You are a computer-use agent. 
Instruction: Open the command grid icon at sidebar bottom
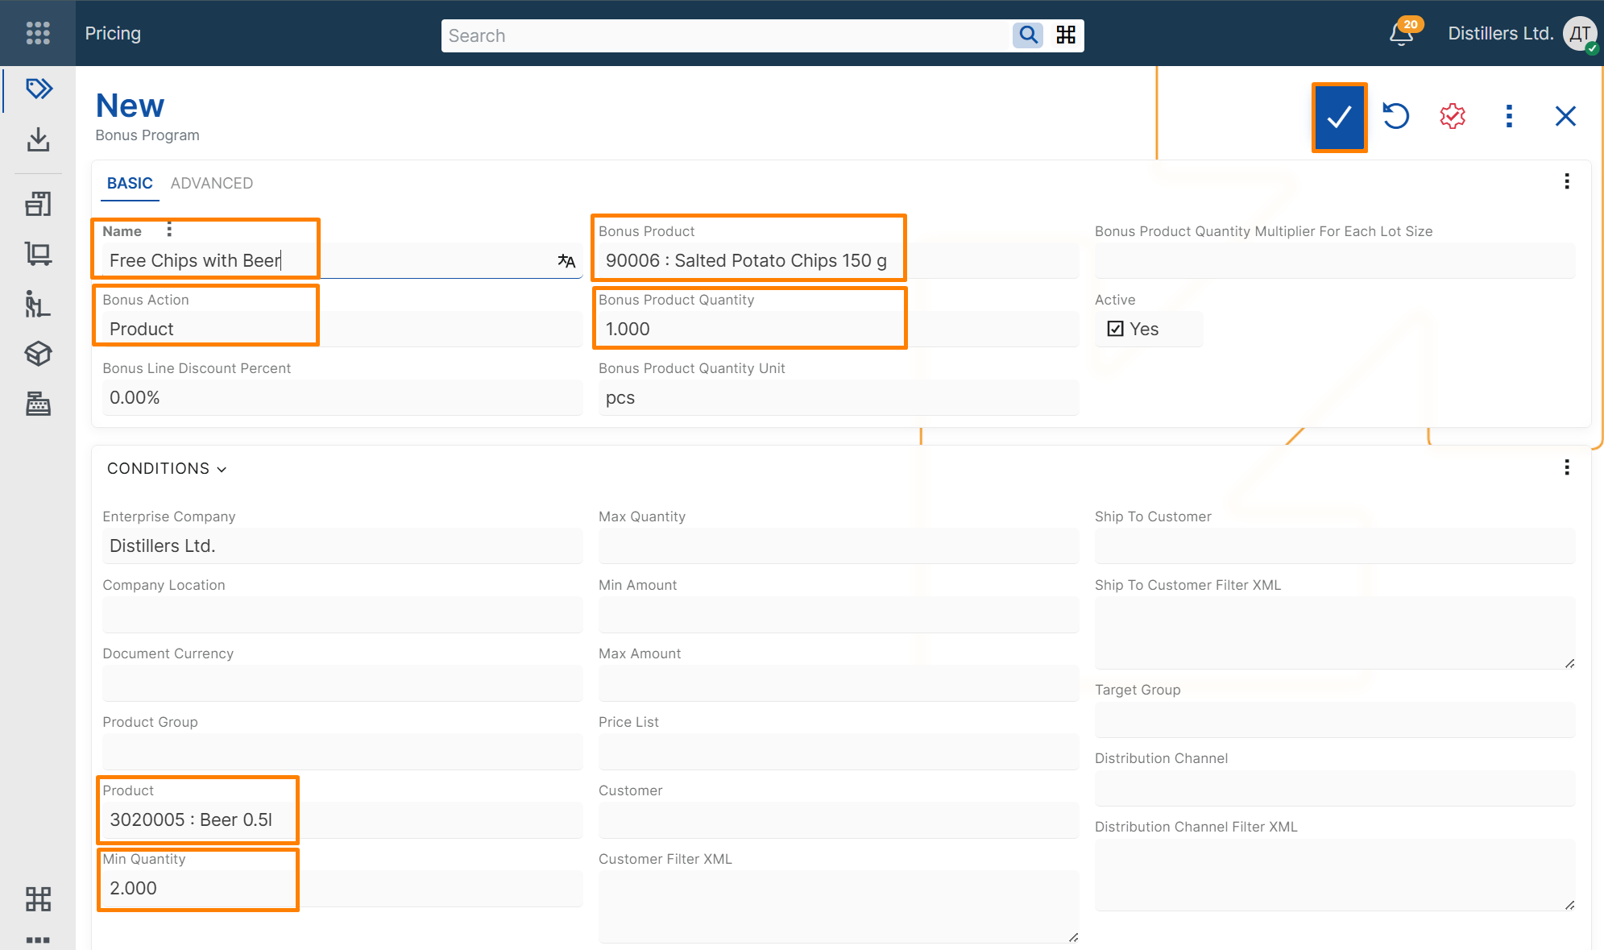[38, 898]
